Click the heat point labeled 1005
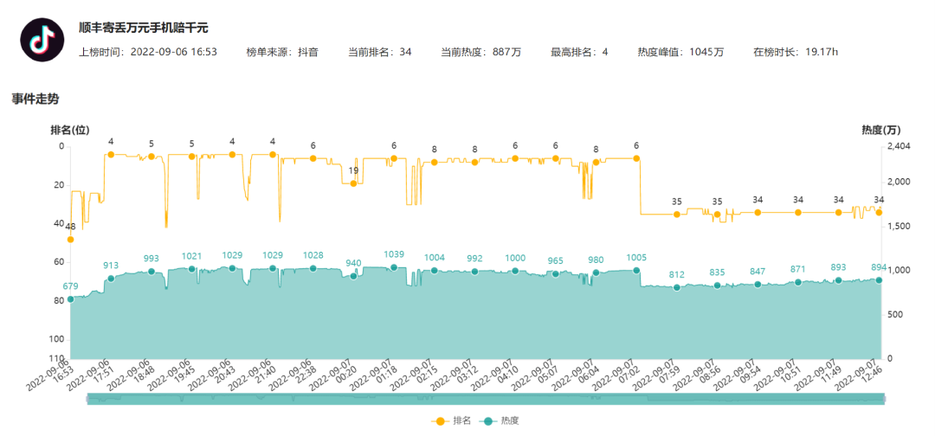 point(636,270)
